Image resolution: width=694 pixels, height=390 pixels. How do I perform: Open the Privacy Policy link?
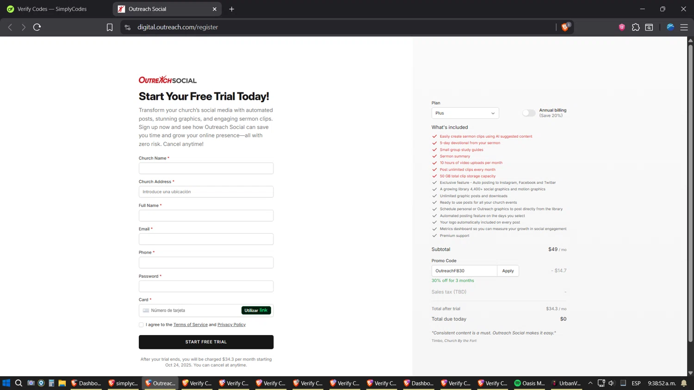point(231,325)
